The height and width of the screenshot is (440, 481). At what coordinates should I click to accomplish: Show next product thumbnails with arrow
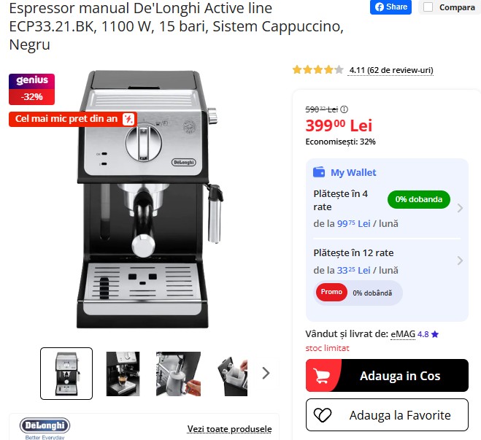click(266, 373)
